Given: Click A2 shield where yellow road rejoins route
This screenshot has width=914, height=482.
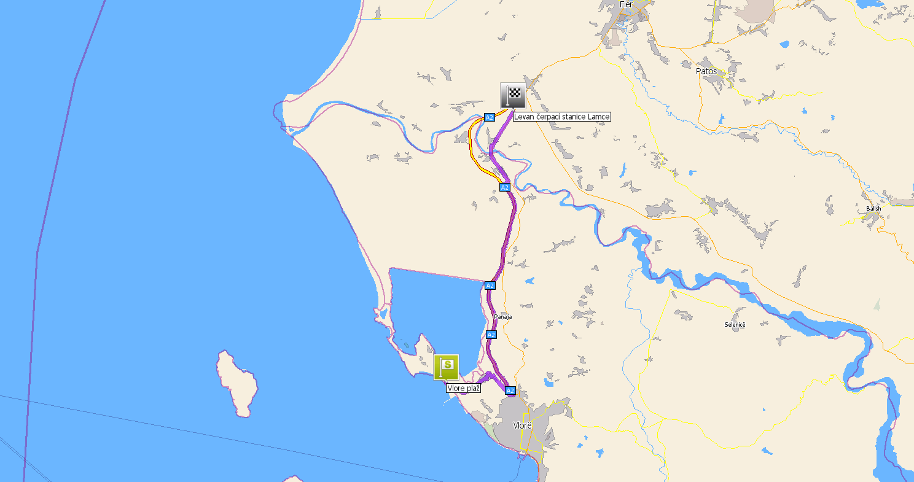Looking at the screenshot, I should pyautogui.click(x=505, y=187).
